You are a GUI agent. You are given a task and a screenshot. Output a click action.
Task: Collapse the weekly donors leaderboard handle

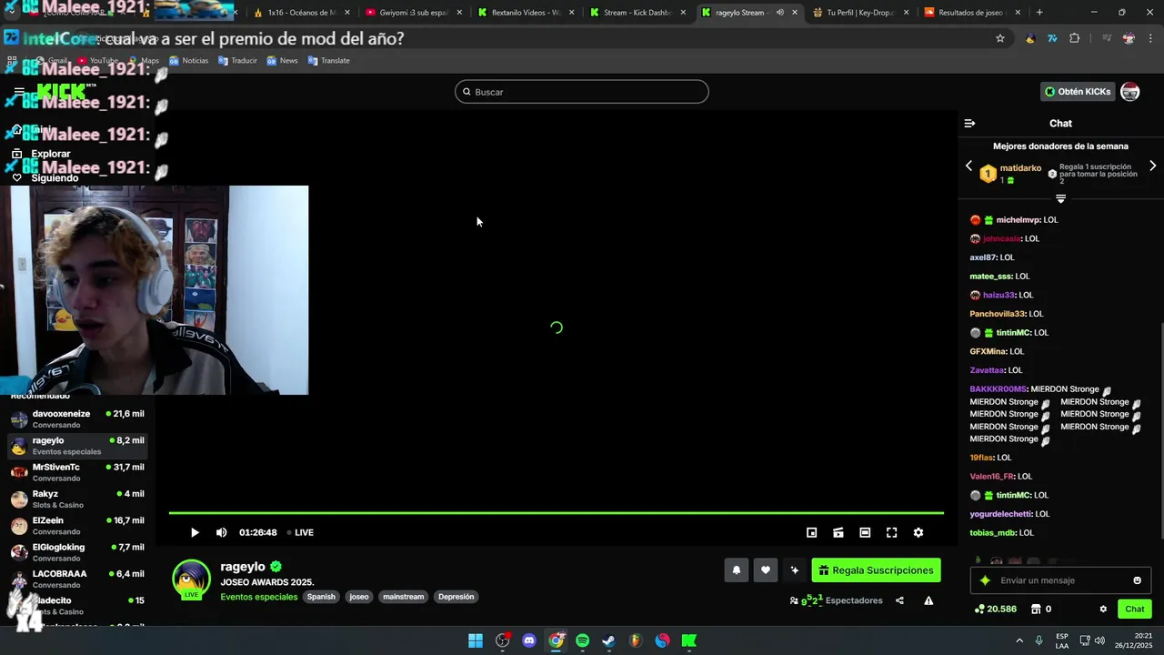(x=1060, y=198)
